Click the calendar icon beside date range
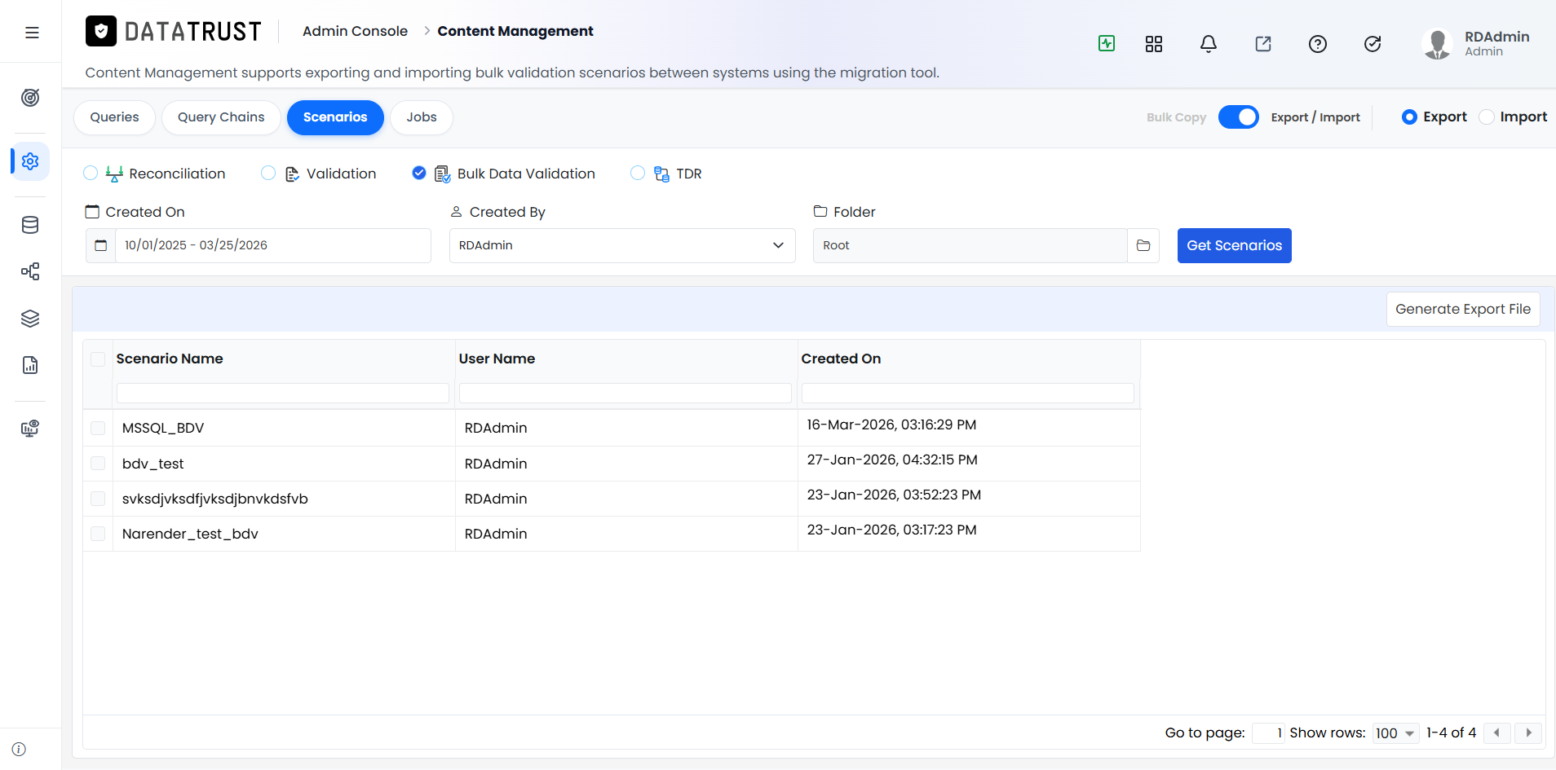The image size is (1556, 770). coord(101,245)
